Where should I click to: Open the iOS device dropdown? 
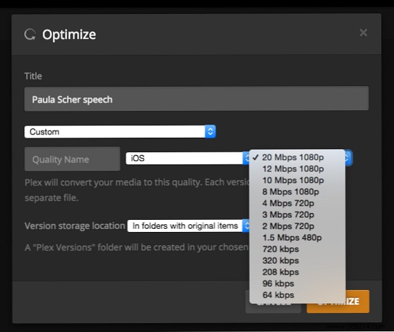tap(187, 158)
